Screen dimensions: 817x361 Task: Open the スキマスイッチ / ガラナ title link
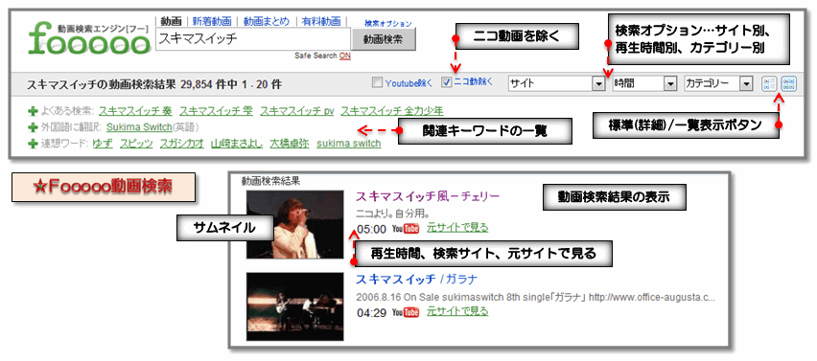tap(416, 279)
